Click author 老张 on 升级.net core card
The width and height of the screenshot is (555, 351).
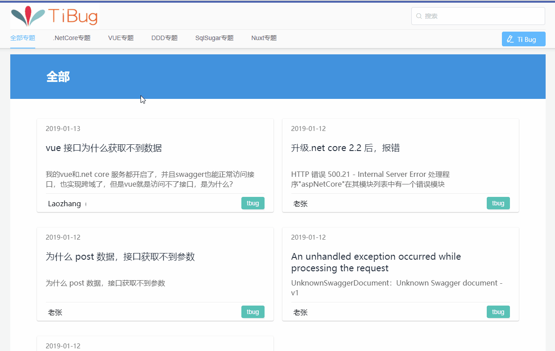300,204
